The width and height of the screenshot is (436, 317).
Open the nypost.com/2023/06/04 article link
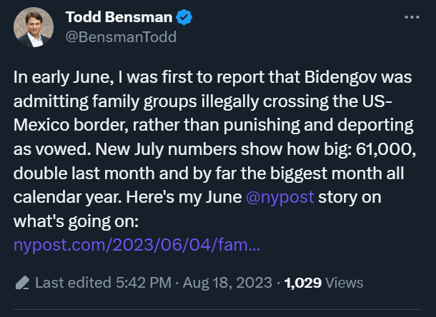(137, 245)
